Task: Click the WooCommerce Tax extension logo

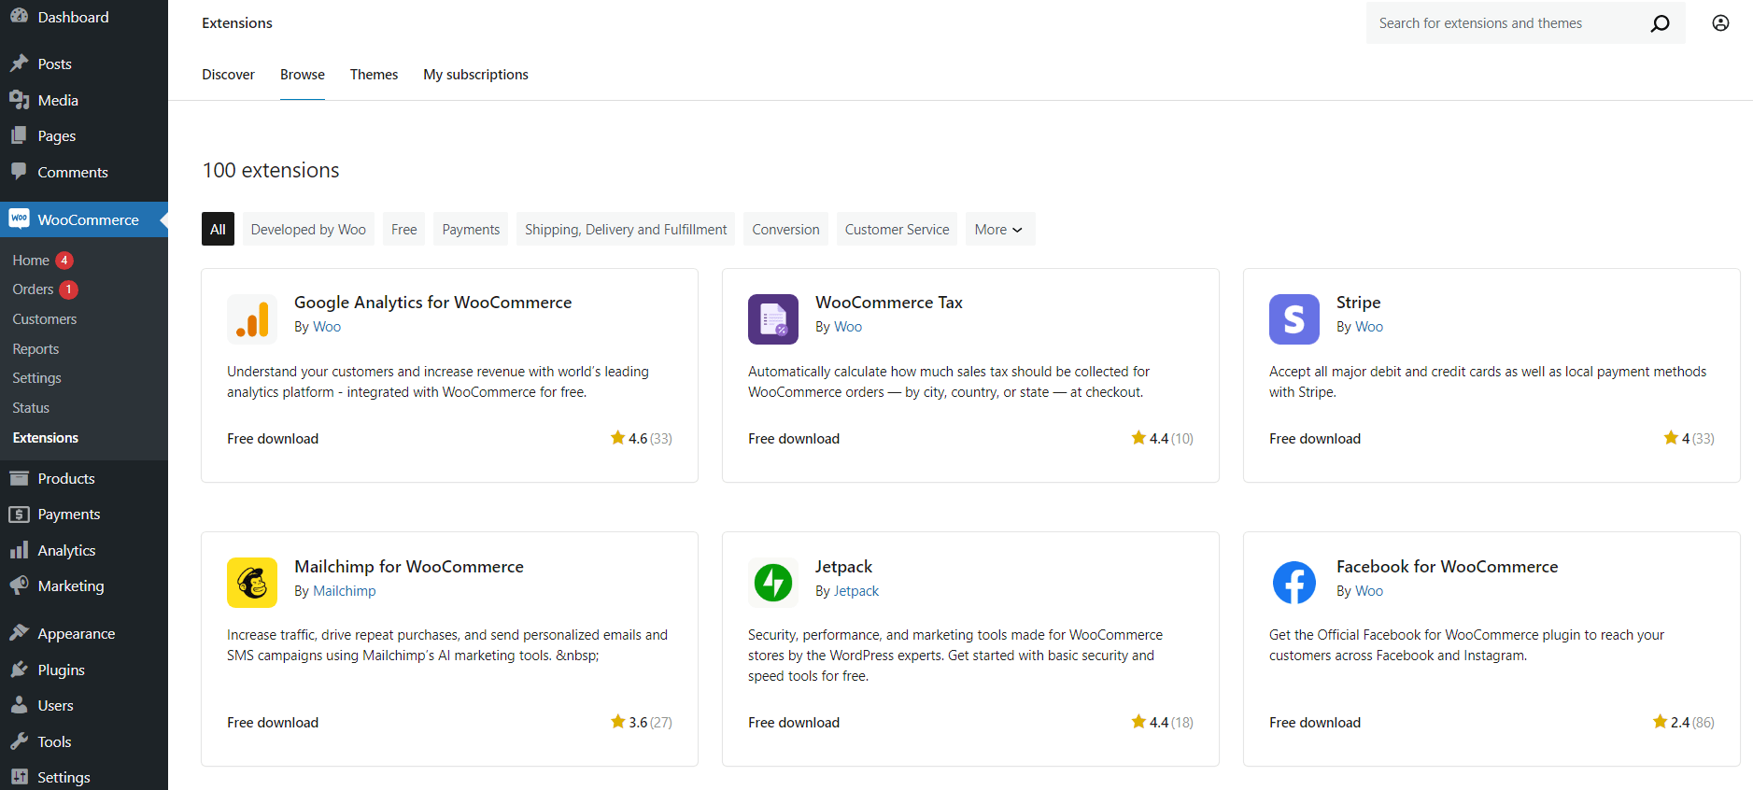Action: [773, 319]
